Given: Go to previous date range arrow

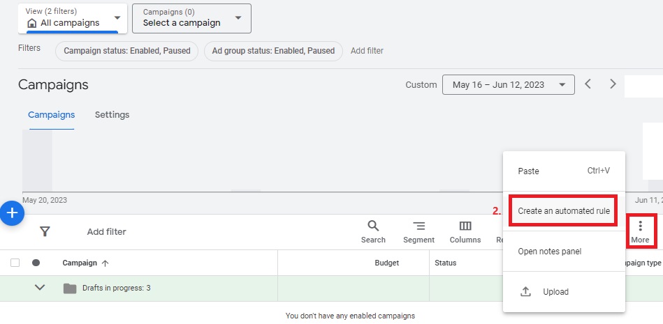Looking at the screenshot, I should (588, 84).
